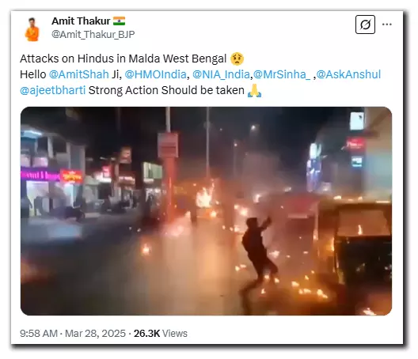
Task: Click the 9:58 AM timestamp
Action: pos(39,333)
